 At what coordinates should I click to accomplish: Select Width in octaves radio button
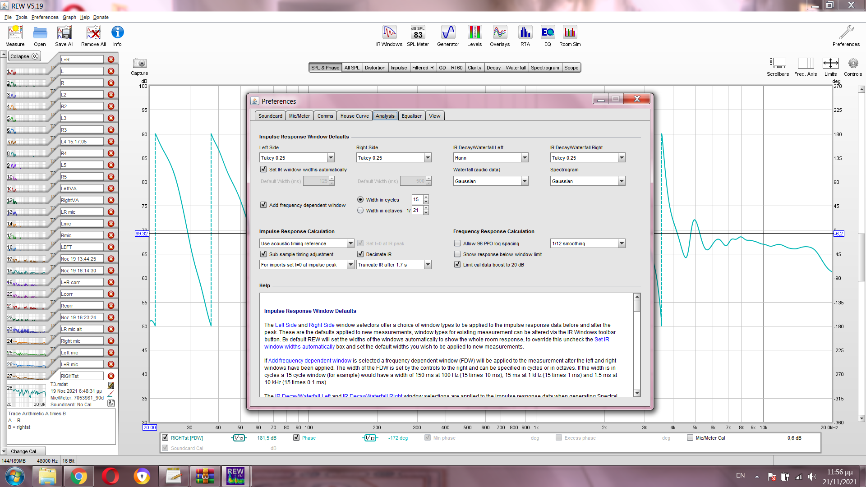tap(360, 211)
